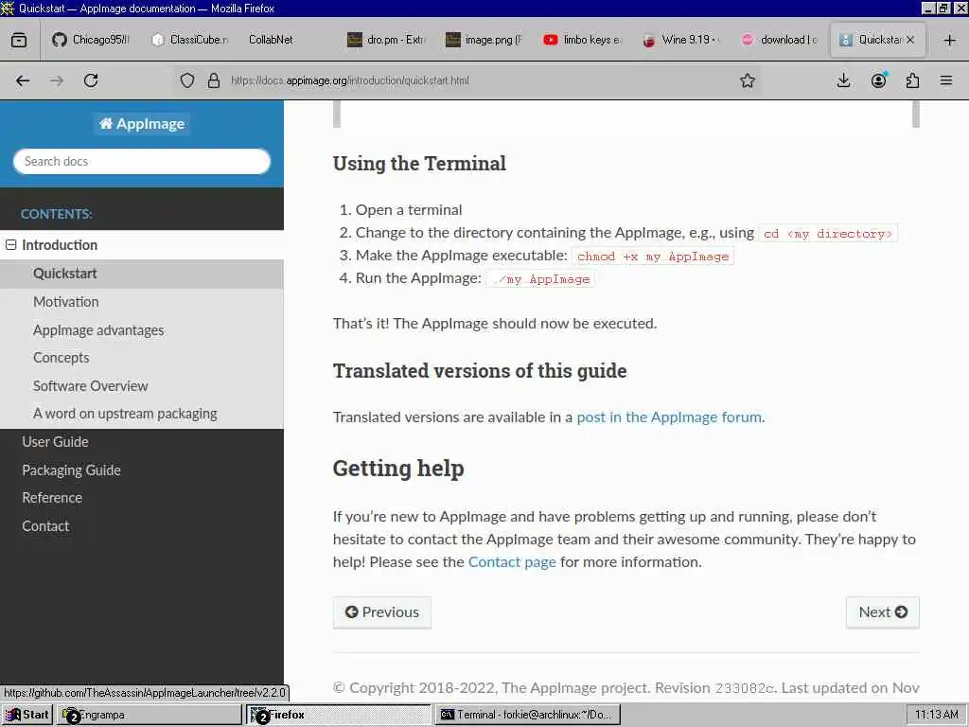Open tracking protection shield icon
Screen dimensions: 969x727
187,80
